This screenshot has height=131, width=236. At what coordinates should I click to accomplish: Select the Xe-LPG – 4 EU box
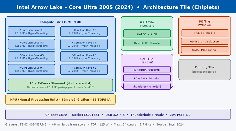147,33
